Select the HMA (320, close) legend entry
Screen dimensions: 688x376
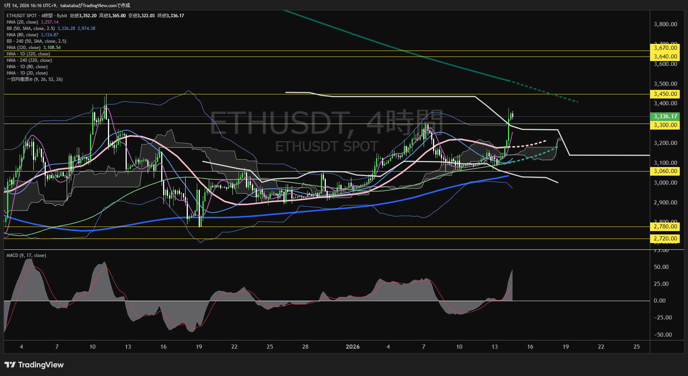click(24, 48)
